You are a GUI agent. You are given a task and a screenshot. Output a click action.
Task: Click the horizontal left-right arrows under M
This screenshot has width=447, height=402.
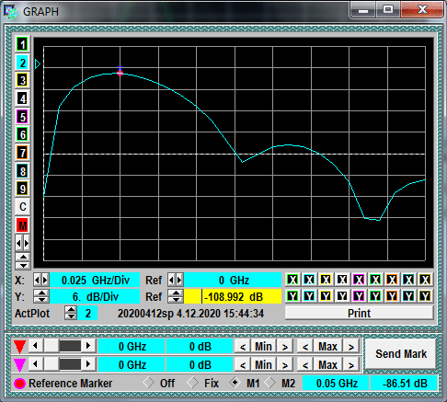click(x=22, y=244)
